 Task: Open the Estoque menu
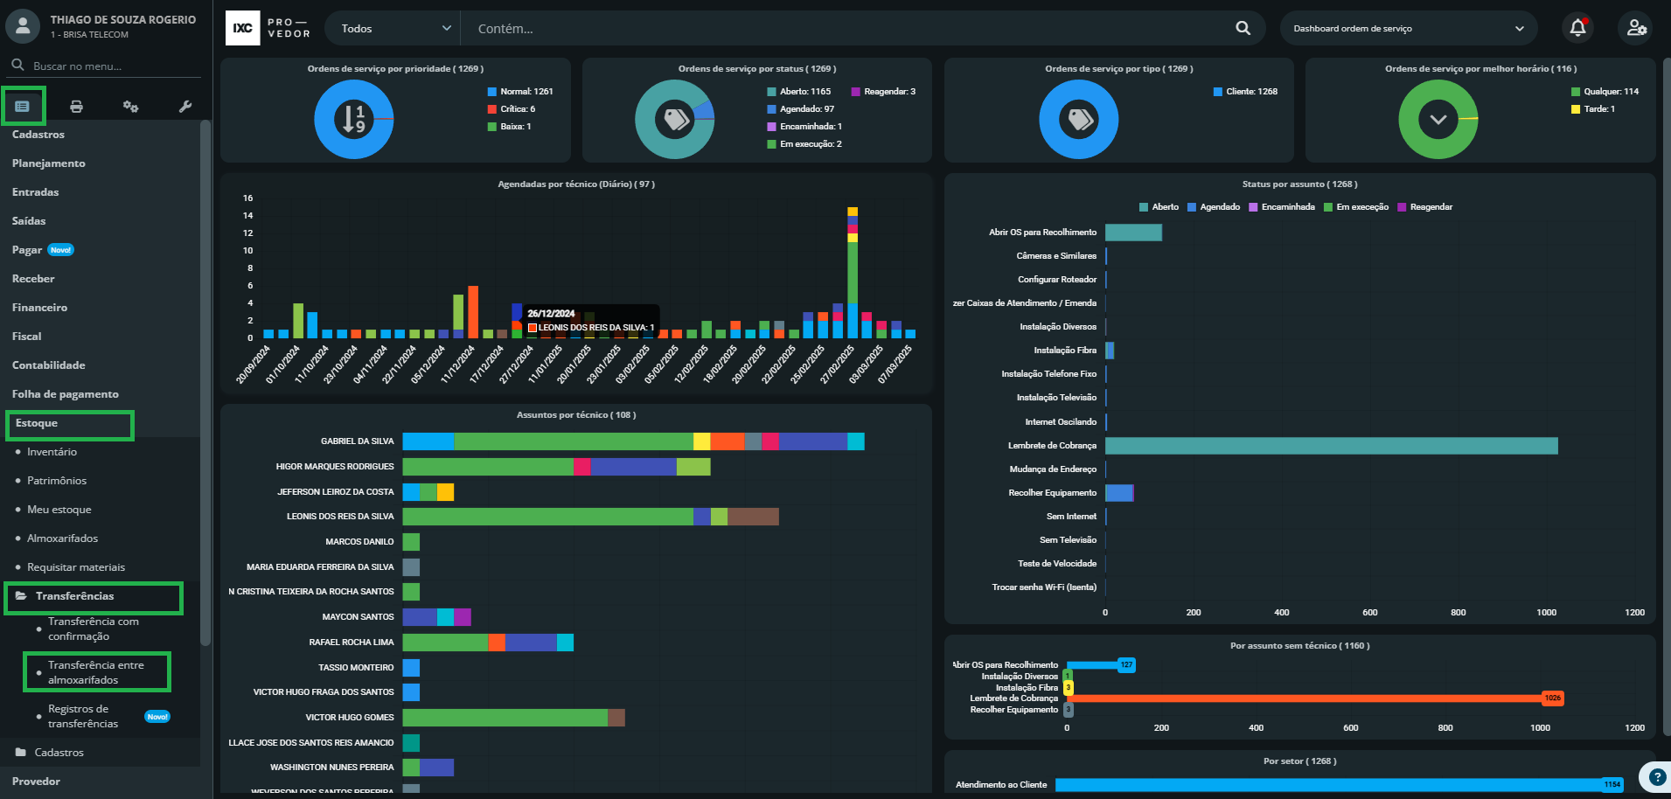coord(37,423)
